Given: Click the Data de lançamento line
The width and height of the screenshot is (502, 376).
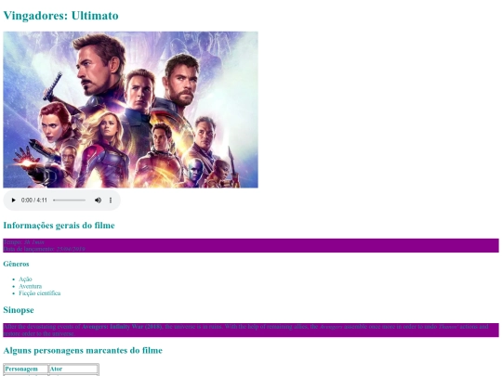Looking at the screenshot, I should pyautogui.click(x=45, y=249).
